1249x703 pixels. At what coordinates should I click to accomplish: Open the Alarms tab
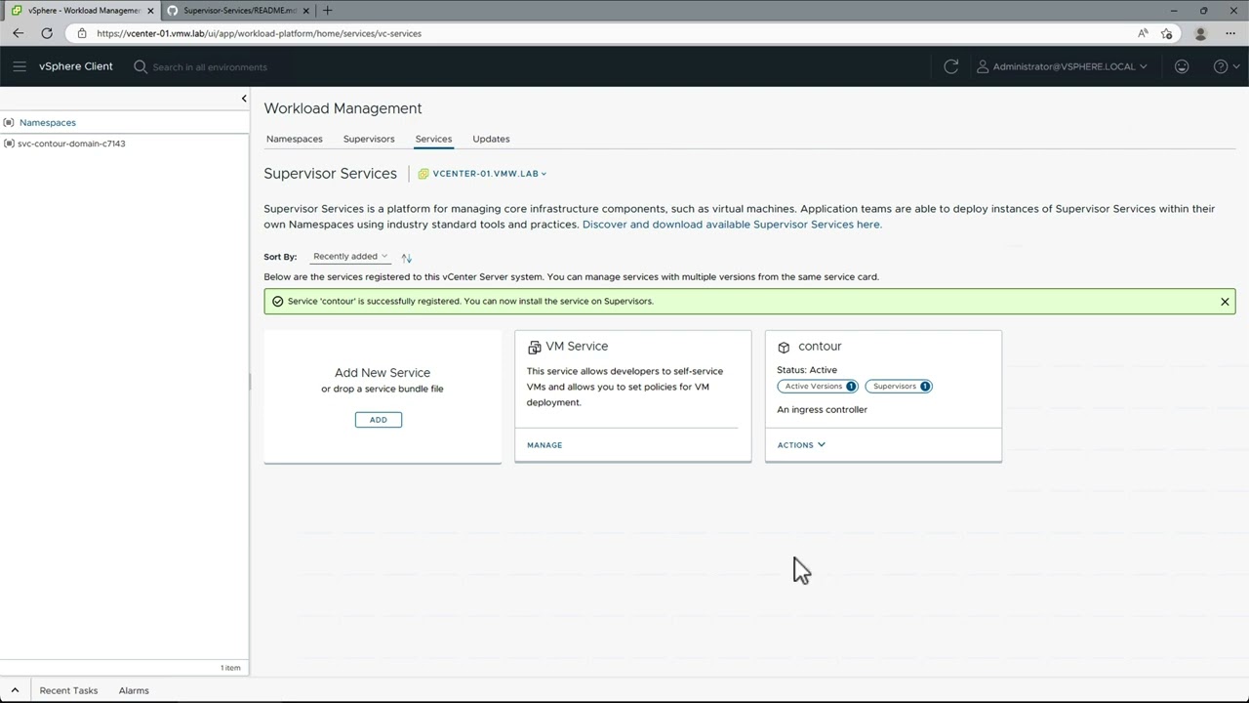[x=134, y=690]
